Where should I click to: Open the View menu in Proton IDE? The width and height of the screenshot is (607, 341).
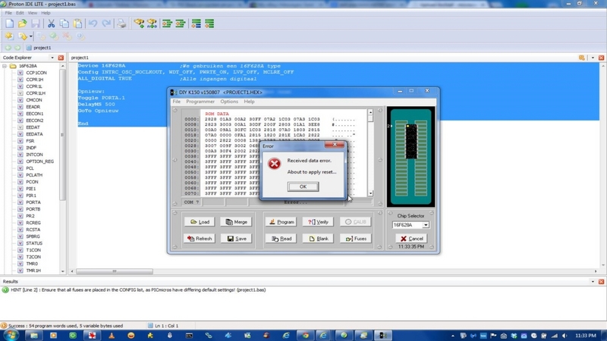[x=33, y=13]
